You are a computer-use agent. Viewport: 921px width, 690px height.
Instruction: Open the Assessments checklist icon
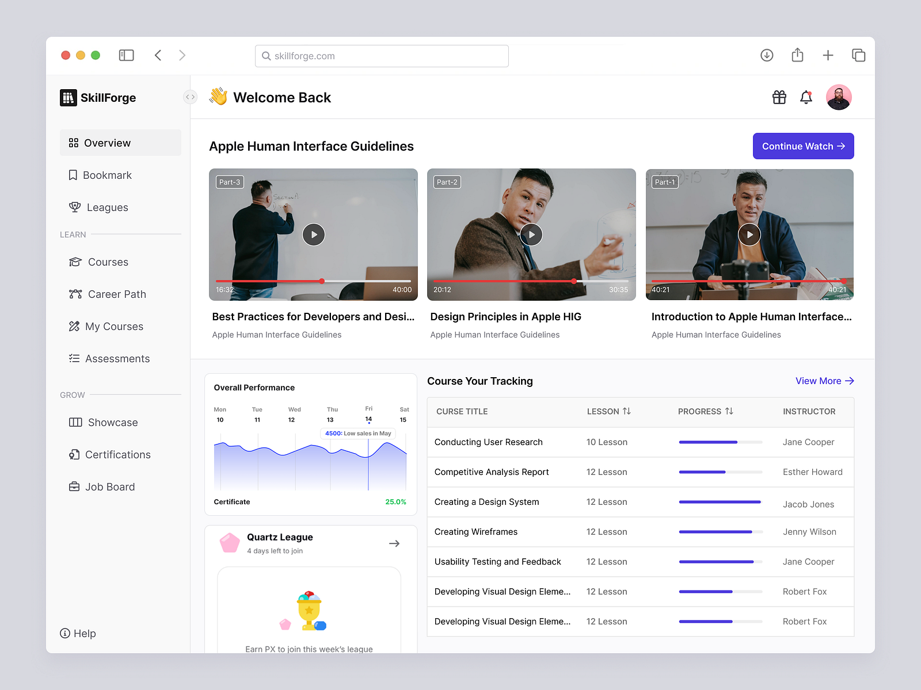[74, 358]
